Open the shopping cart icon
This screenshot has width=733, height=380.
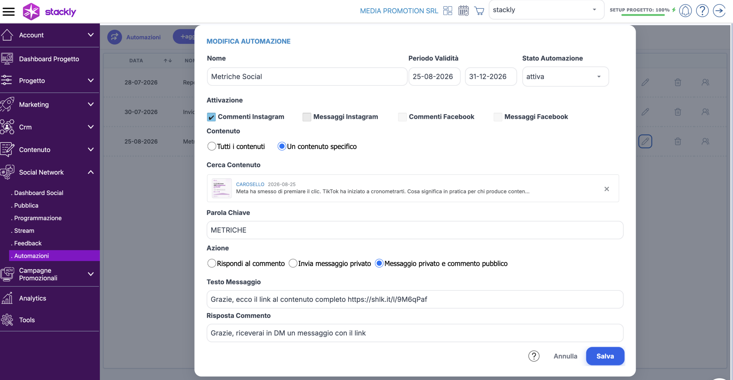(479, 11)
